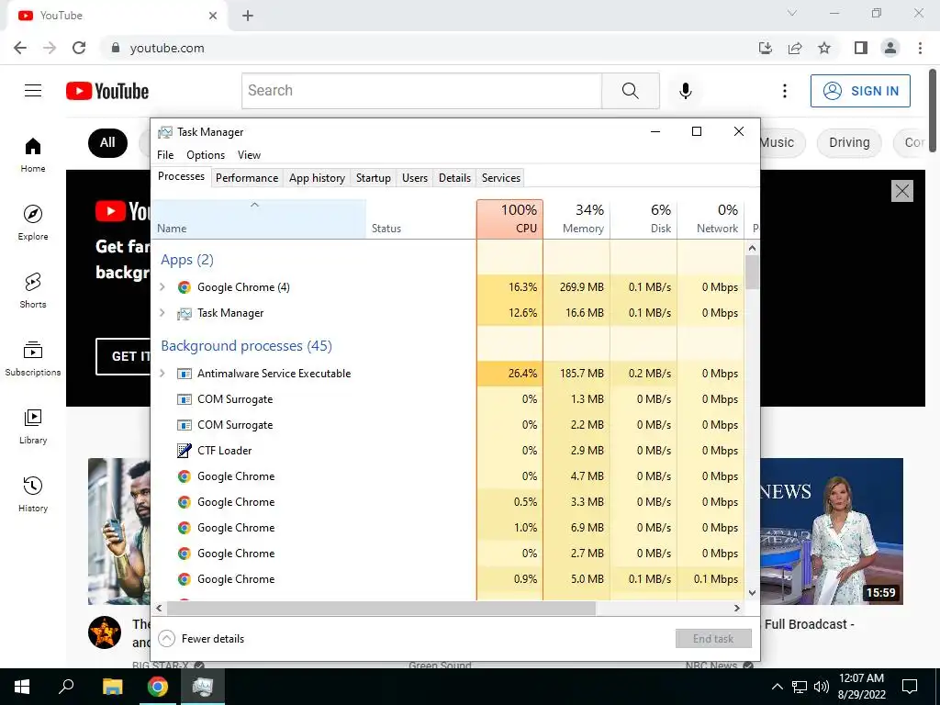This screenshot has height=705, width=940.
Task: Open Shorts in YouTube sidebar
Action: pos(33,290)
